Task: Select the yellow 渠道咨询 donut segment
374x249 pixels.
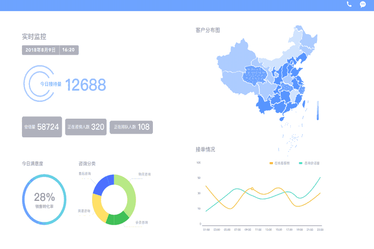Action: pyautogui.click(x=99, y=209)
